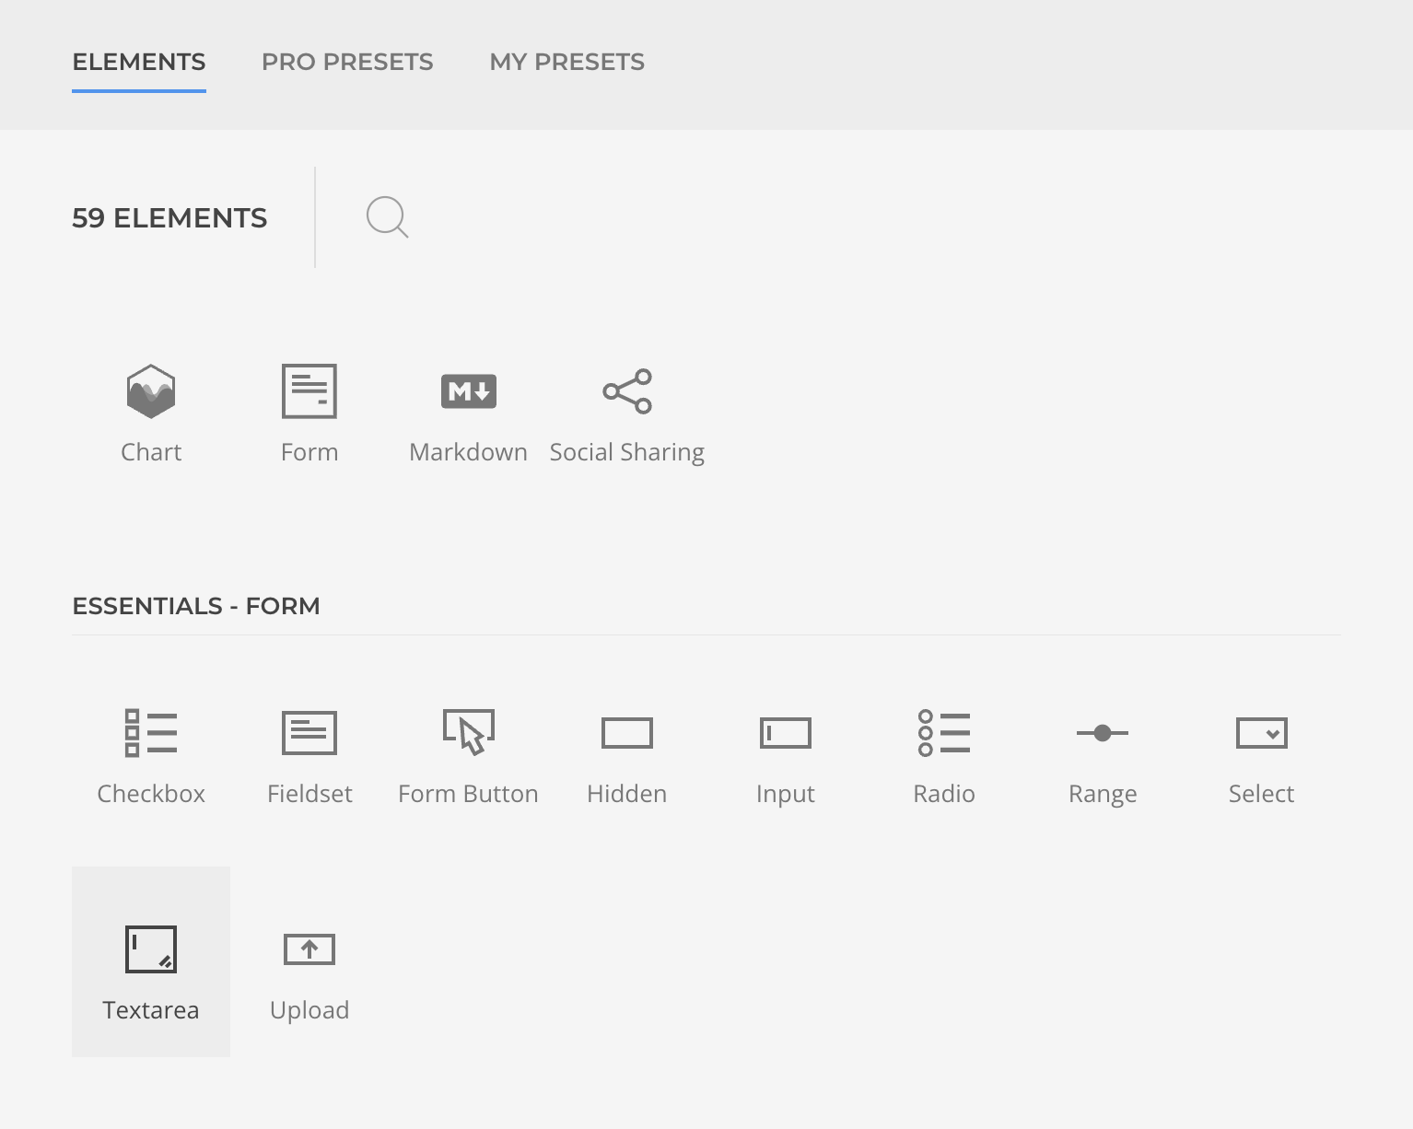Select the Checkbox form element

tap(150, 755)
